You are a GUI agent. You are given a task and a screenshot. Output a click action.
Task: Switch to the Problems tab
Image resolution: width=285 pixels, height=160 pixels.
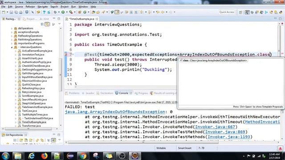click(73, 93)
